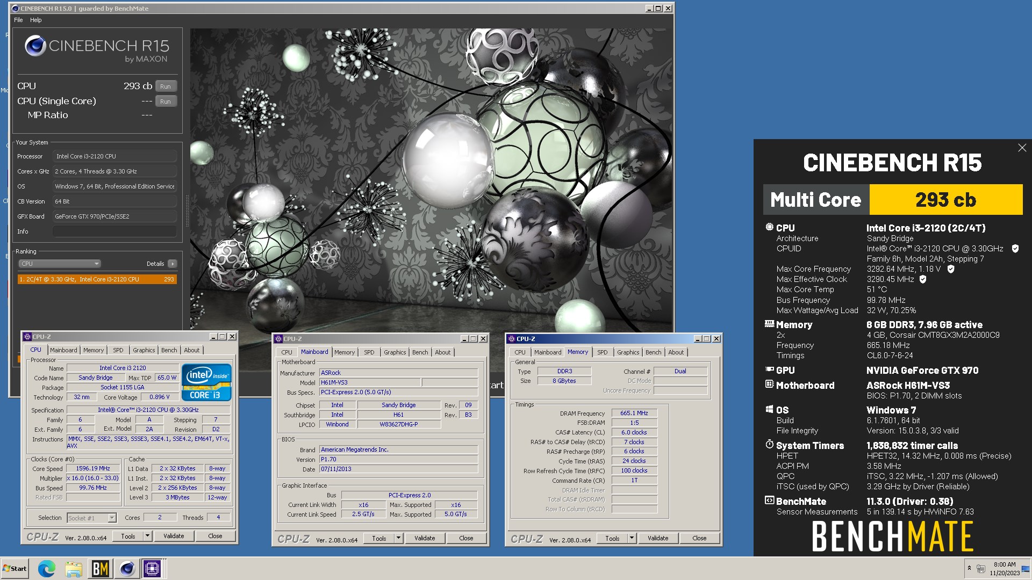
Task: Click the CPU-Z title icon in Memory window
Action: [511, 339]
